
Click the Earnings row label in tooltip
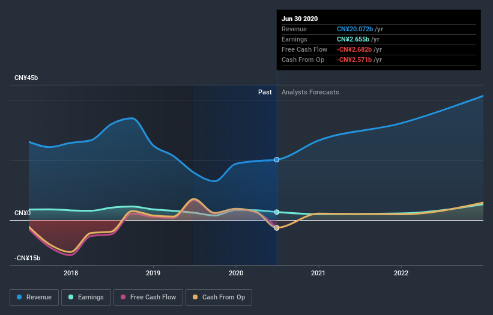tap(294, 39)
